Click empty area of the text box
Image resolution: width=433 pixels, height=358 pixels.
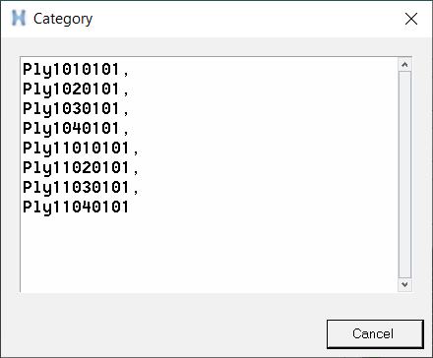click(210, 253)
